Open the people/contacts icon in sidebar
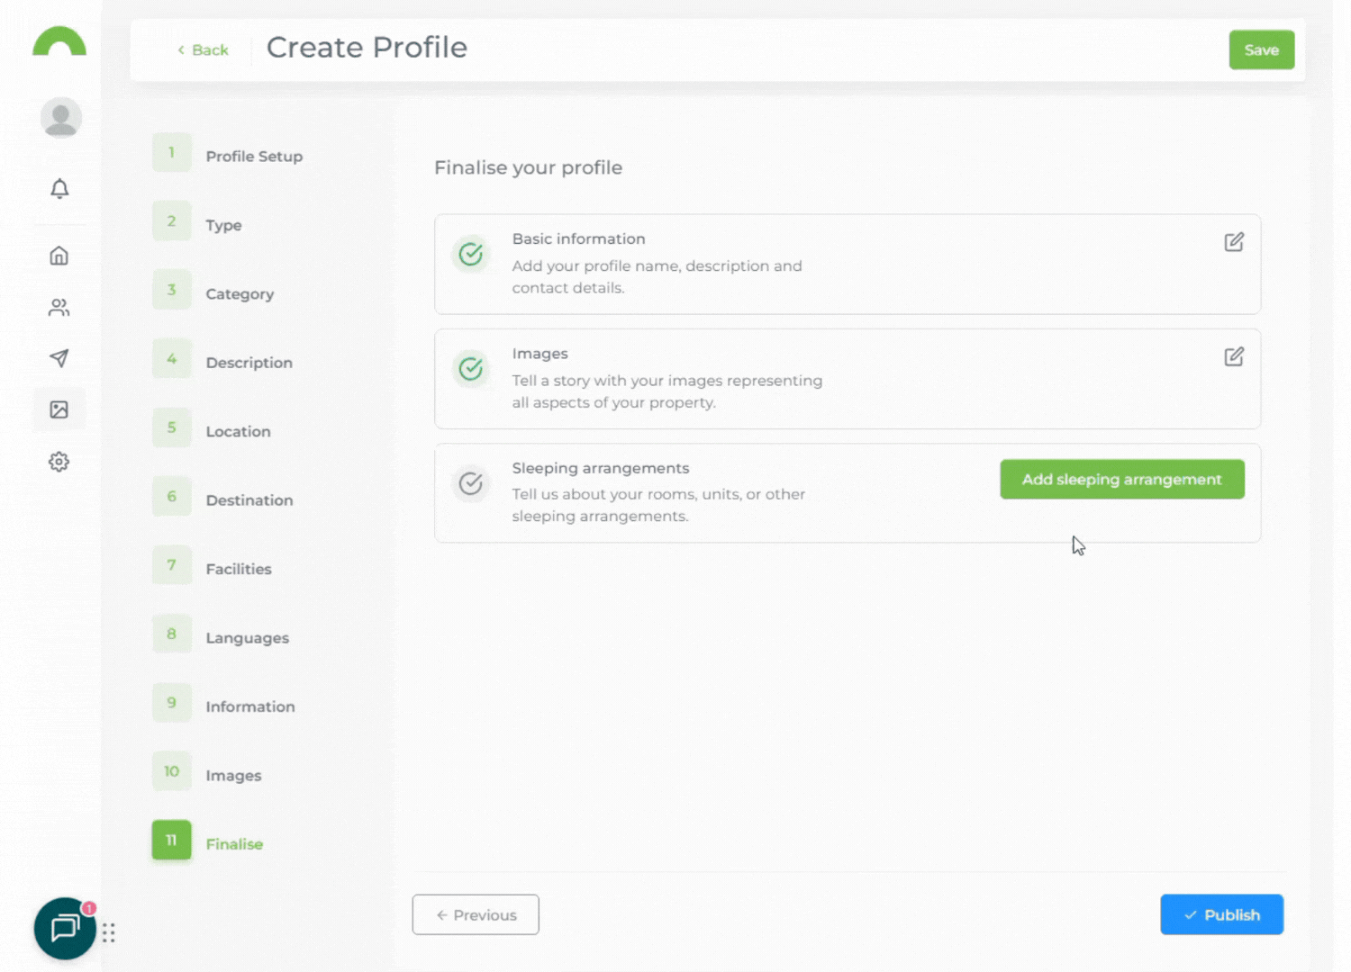 59,308
